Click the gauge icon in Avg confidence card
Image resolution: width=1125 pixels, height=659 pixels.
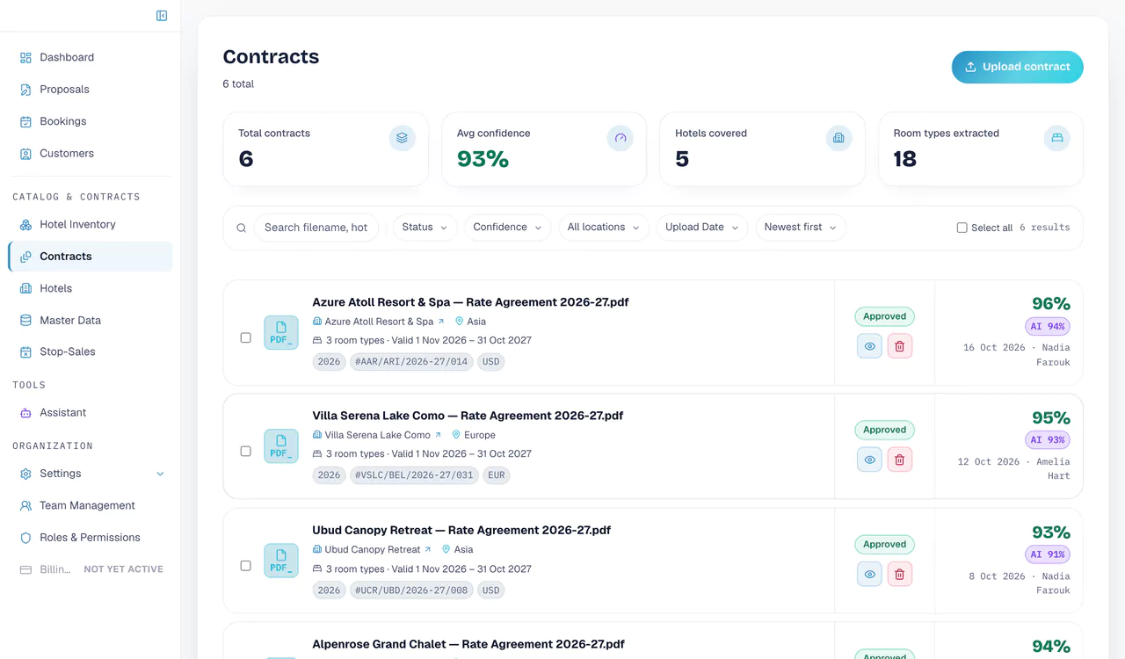tap(621, 138)
